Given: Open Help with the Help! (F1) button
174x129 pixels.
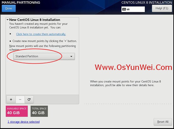Looking at the screenshot, I should click(162, 8).
